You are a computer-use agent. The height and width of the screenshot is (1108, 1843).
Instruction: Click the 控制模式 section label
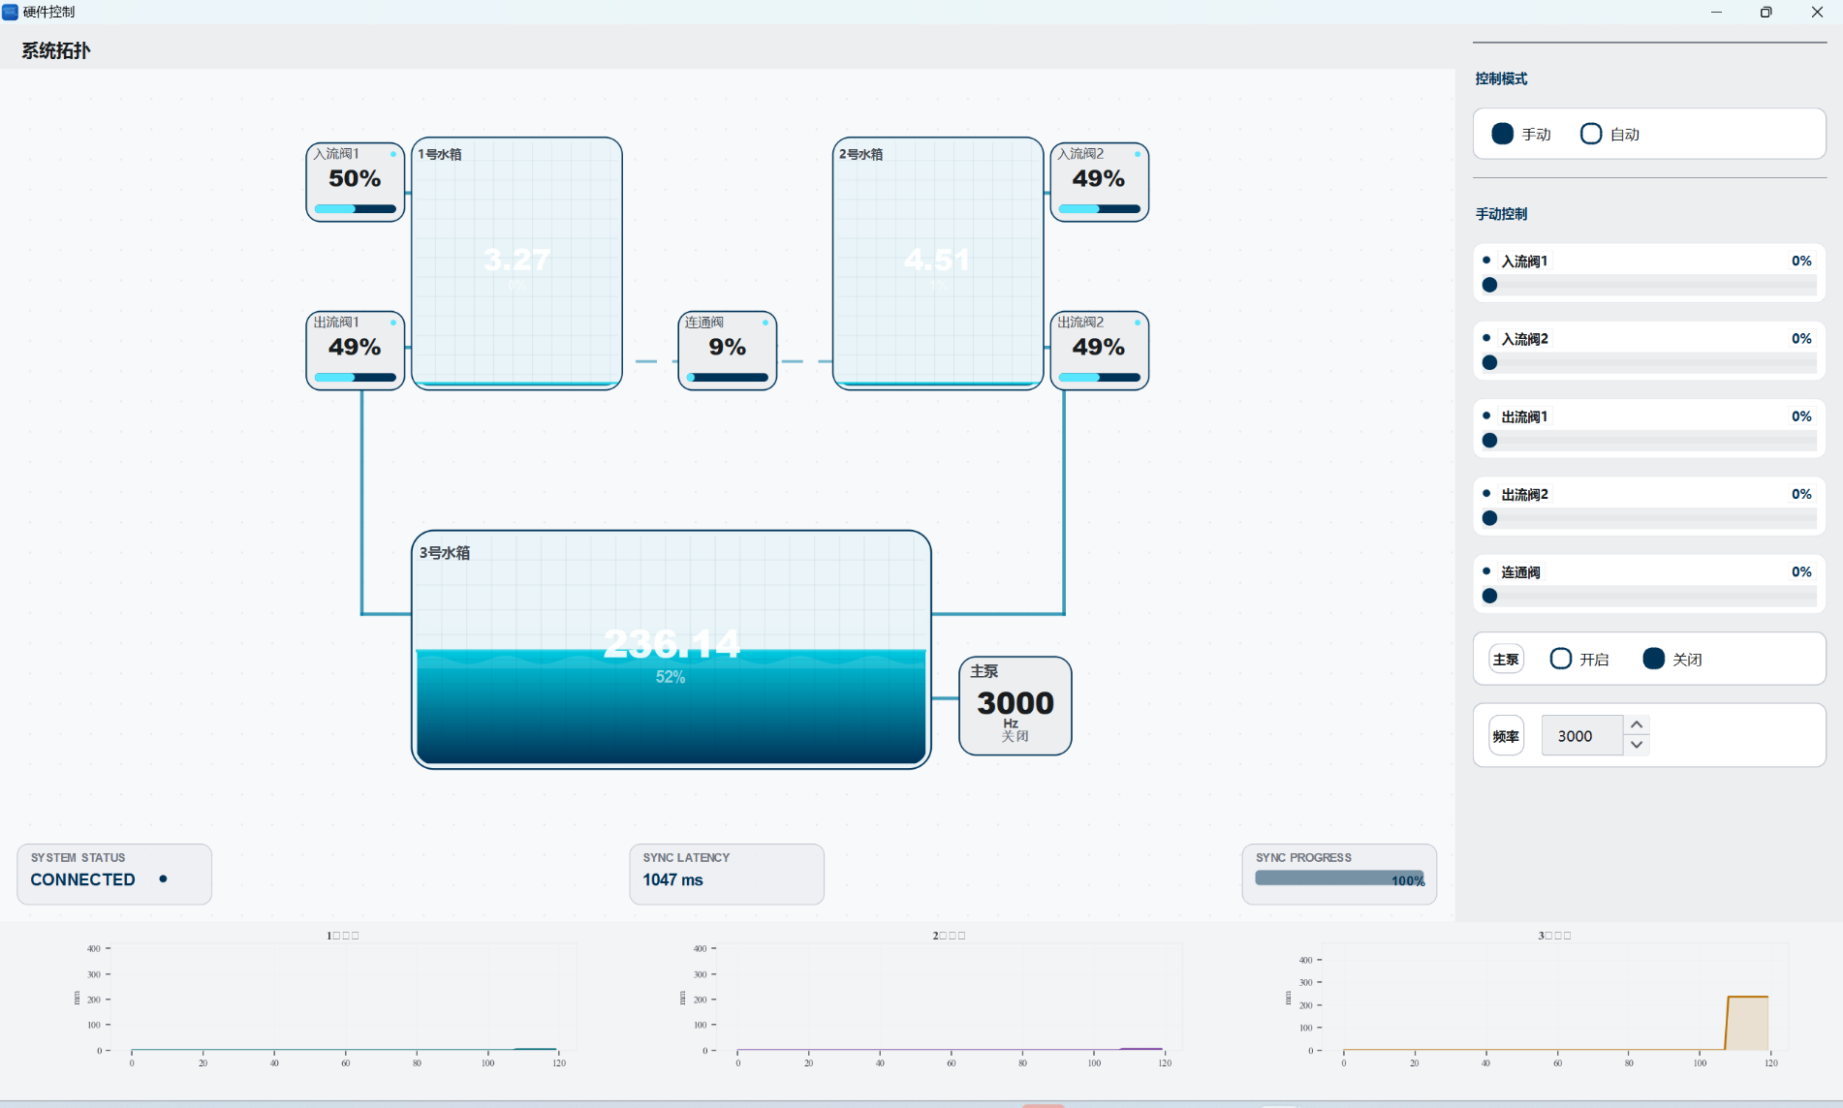(1501, 78)
